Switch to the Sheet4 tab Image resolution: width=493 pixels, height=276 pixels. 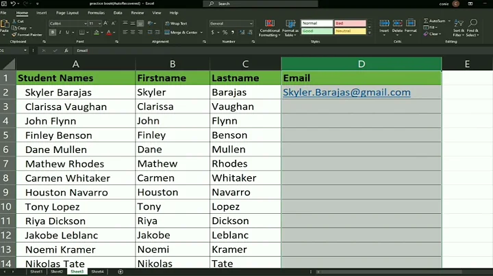[x=97, y=272]
